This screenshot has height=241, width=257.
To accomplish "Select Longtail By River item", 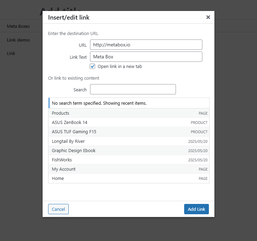I will pos(129,141).
